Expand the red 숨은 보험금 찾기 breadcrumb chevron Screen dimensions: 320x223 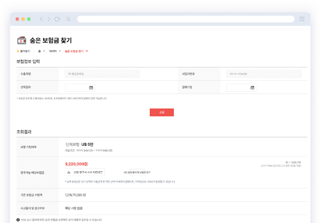click(x=87, y=51)
